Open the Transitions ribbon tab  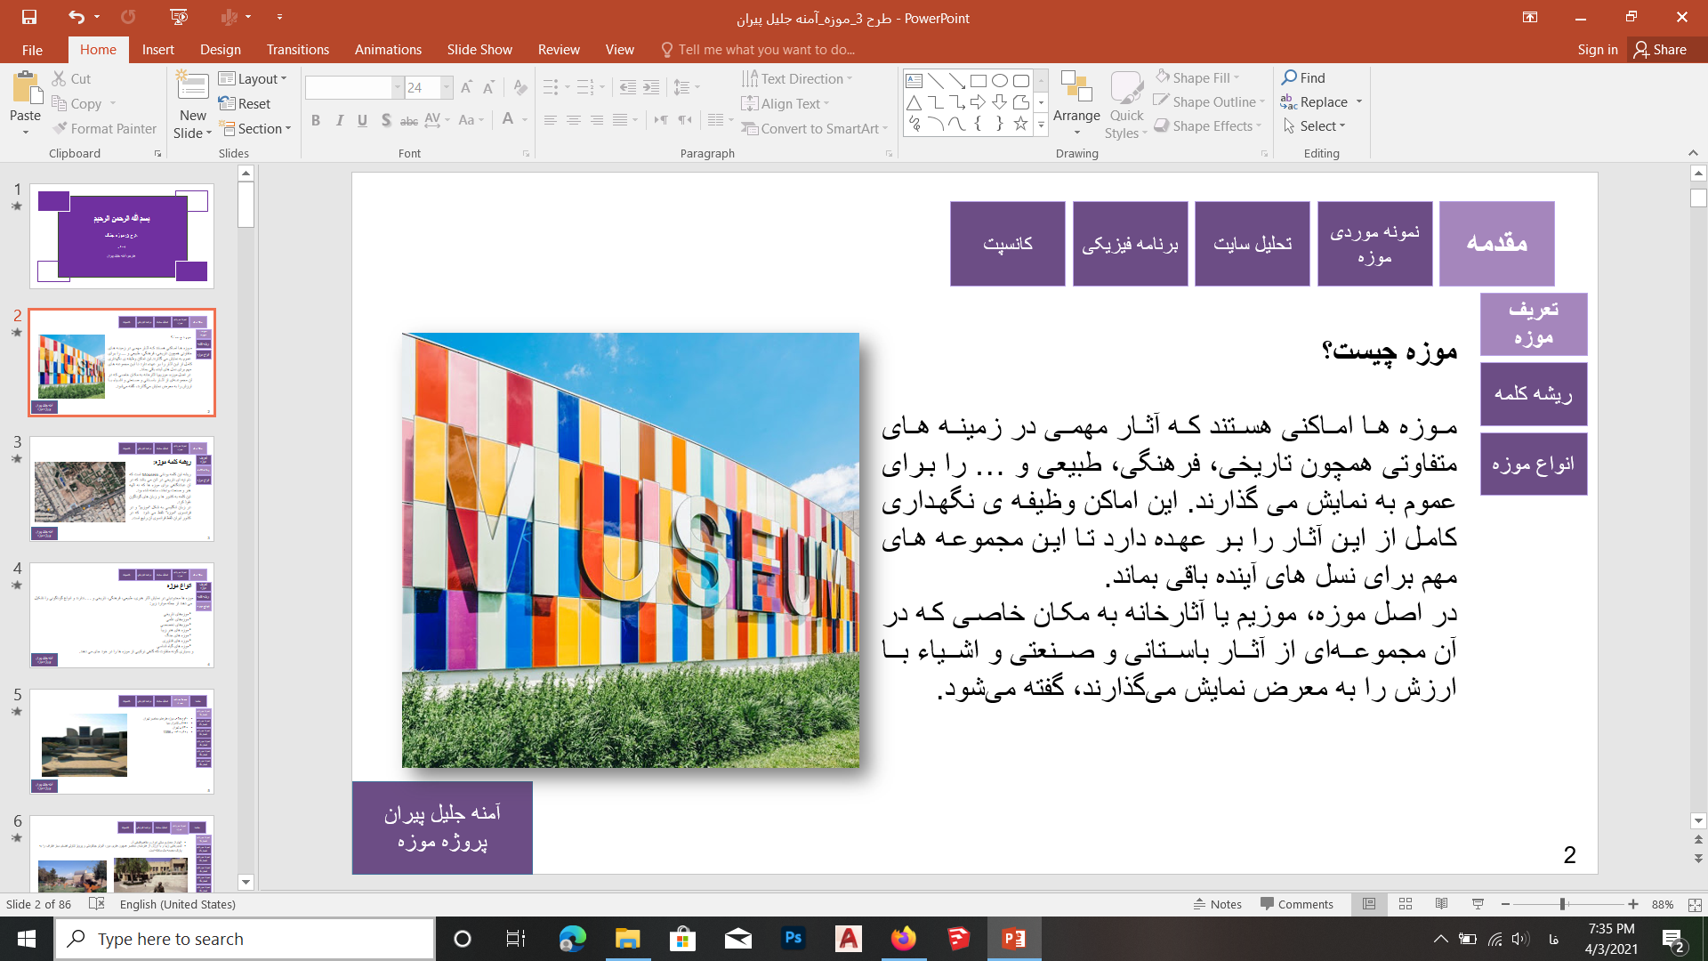297,50
